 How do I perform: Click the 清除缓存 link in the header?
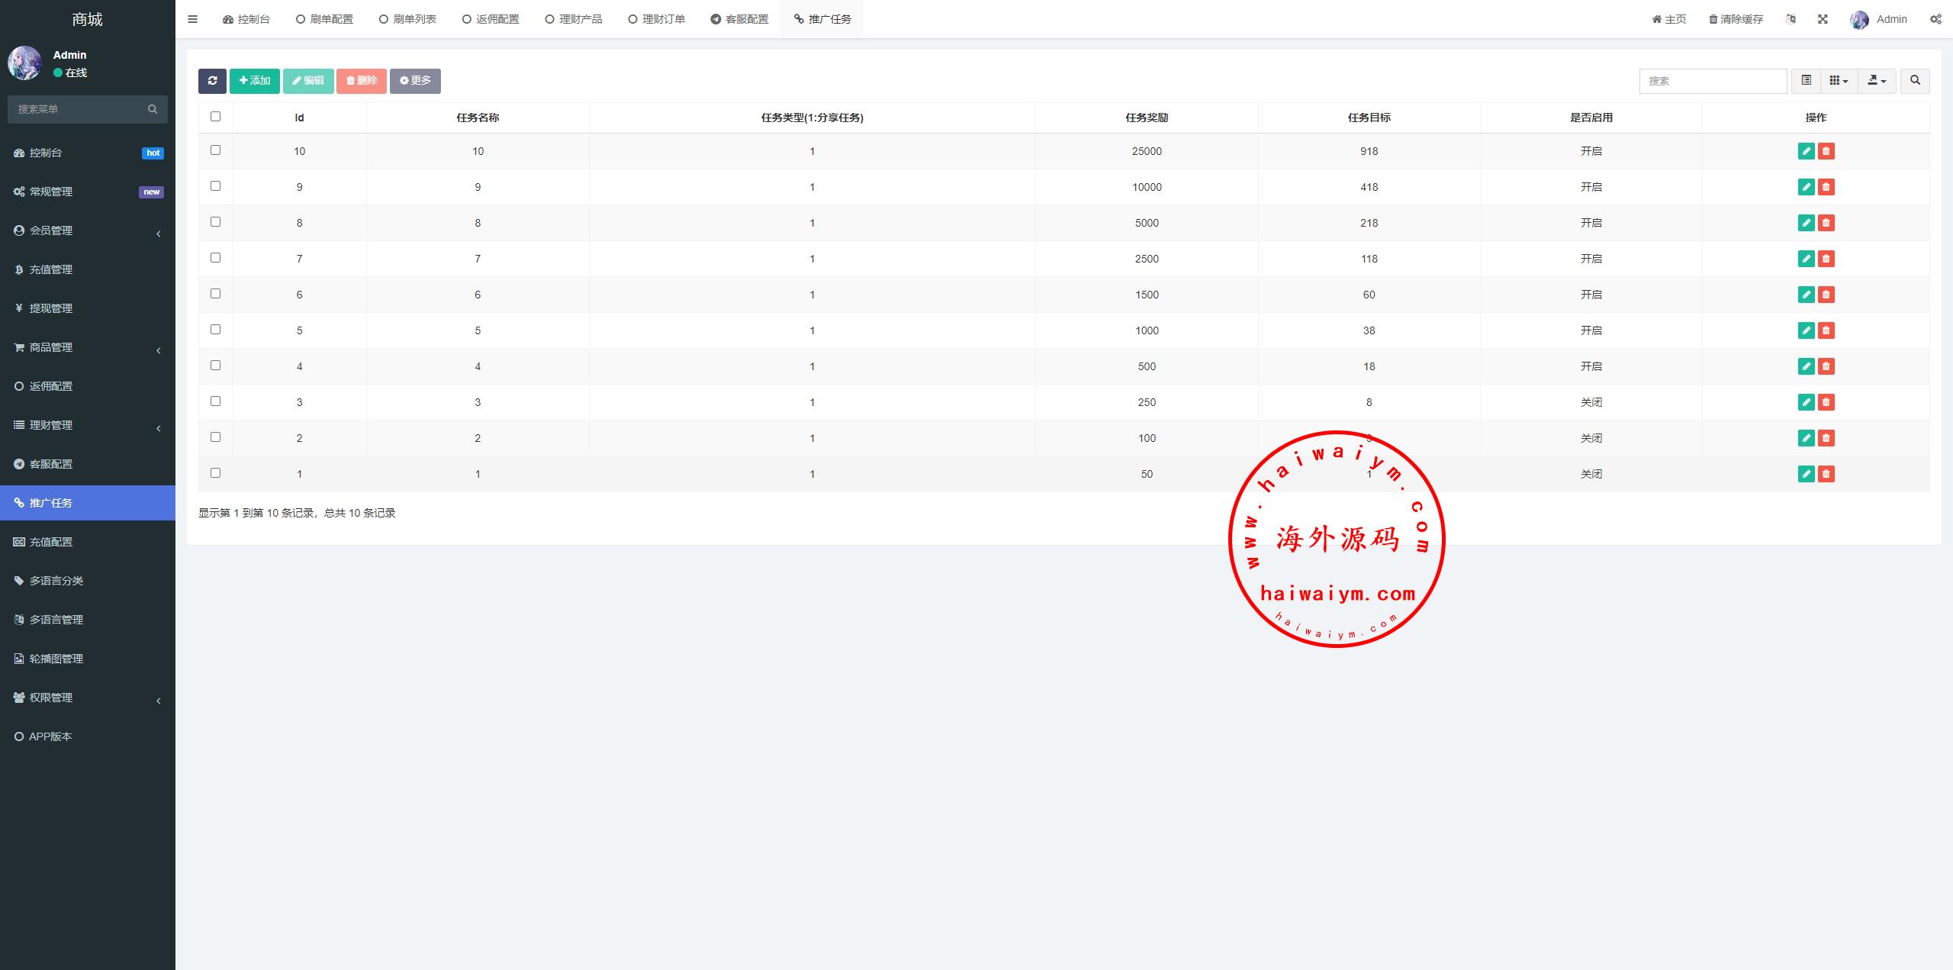pos(1736,19)
